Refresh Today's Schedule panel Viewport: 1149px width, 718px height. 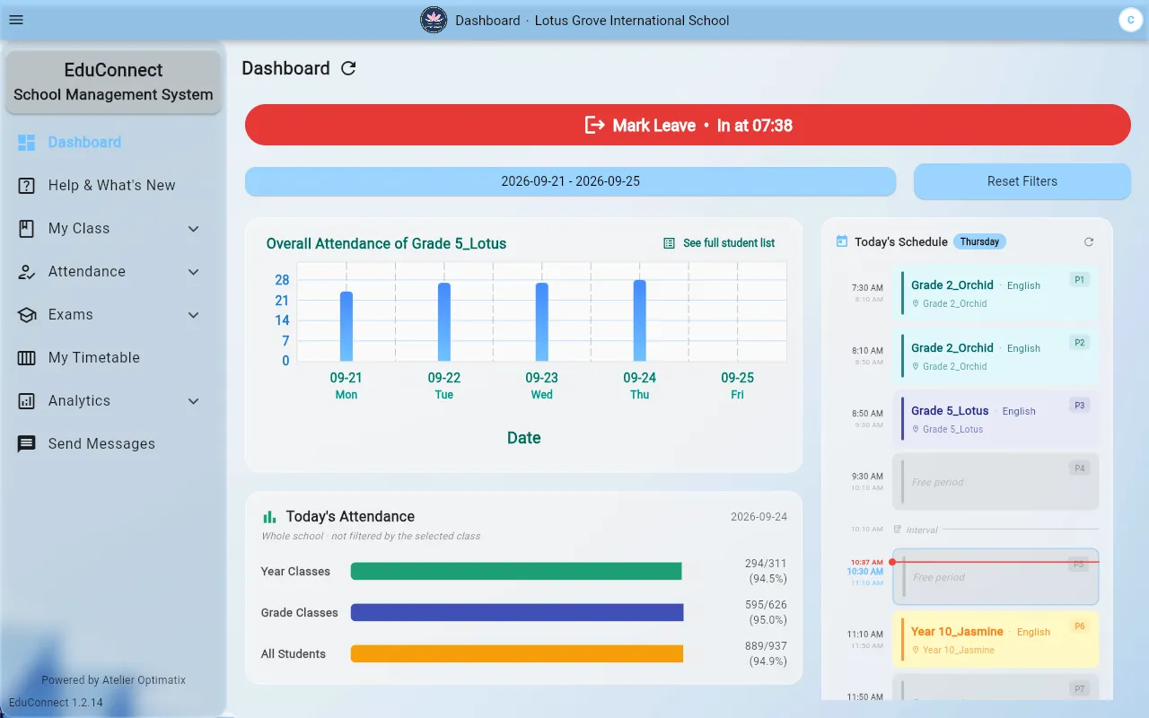coord(1089,241)
